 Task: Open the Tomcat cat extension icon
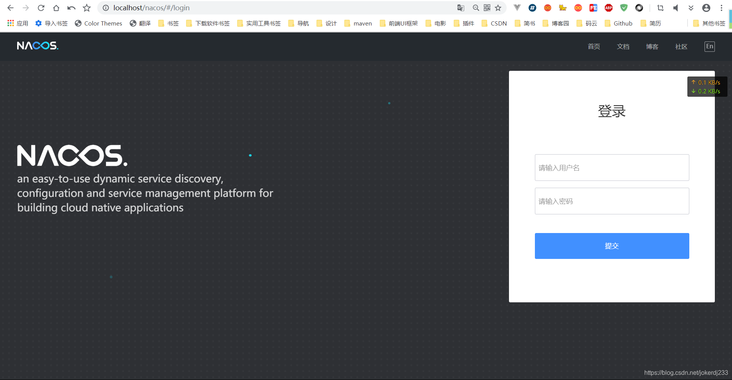click(563, 8)
